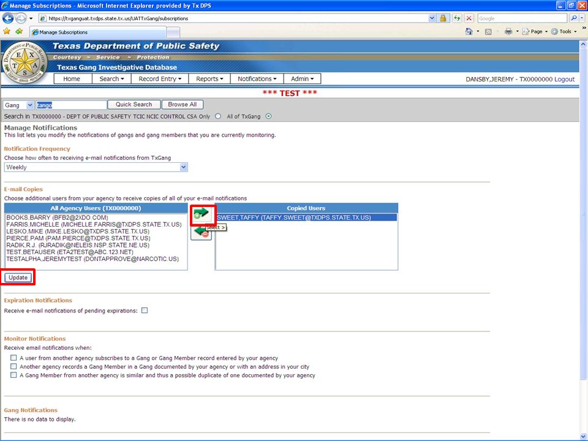Select PIERCE,PAM in All Agency Users

(x=96, y=238)
